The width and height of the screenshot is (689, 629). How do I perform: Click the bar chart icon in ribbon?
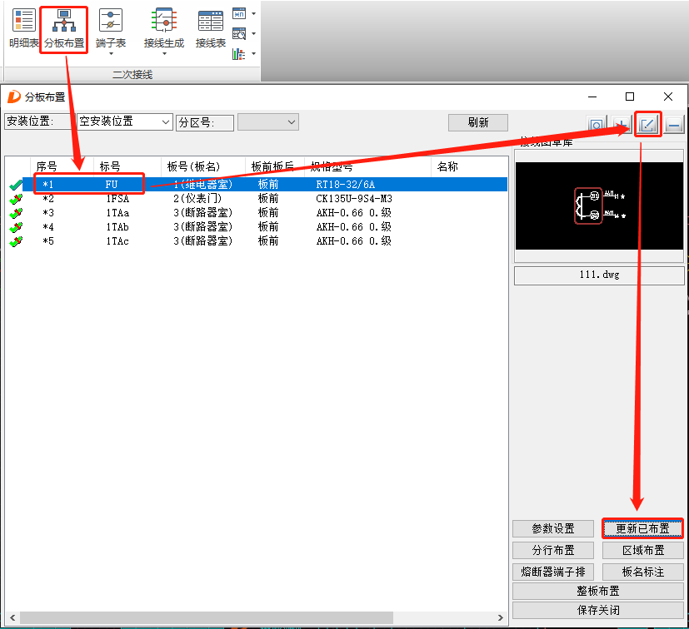pos(239,53)
